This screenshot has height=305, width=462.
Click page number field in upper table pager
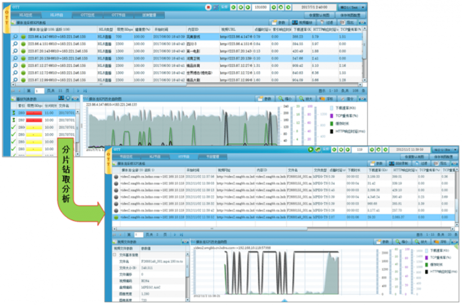click(39, 91)
